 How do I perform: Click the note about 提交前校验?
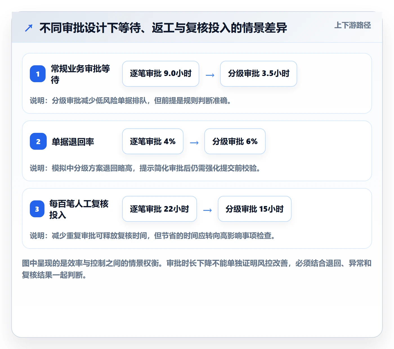145,168
